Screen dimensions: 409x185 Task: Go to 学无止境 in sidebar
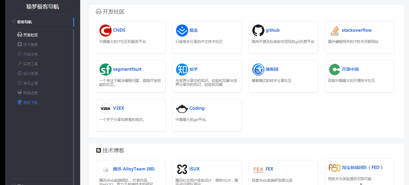31,83
